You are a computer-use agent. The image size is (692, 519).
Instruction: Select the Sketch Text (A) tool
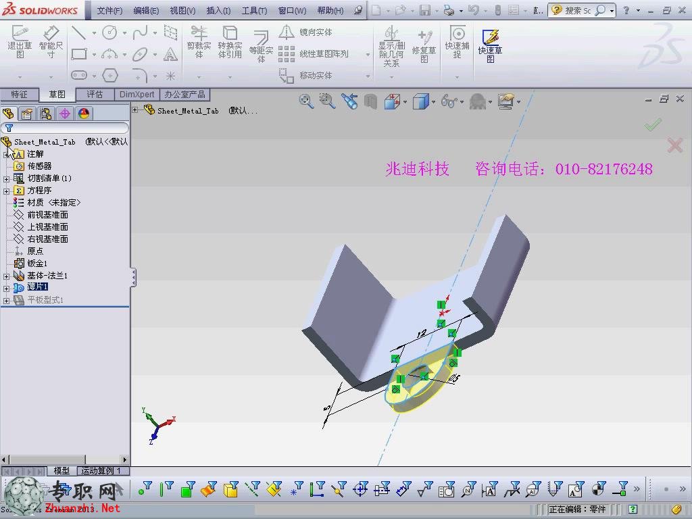click(x=170, y=54)
